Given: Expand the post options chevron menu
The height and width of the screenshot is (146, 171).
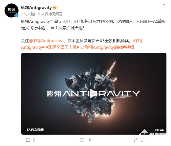Looking at the screenshot, I should 164,5.
